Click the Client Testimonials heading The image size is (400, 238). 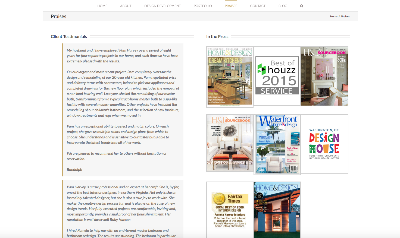(x=69, y=37)
